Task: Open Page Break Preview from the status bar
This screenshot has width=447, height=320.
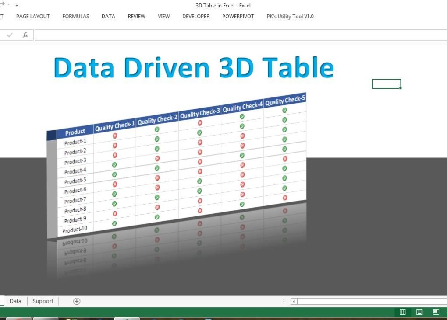Action: 436,312
